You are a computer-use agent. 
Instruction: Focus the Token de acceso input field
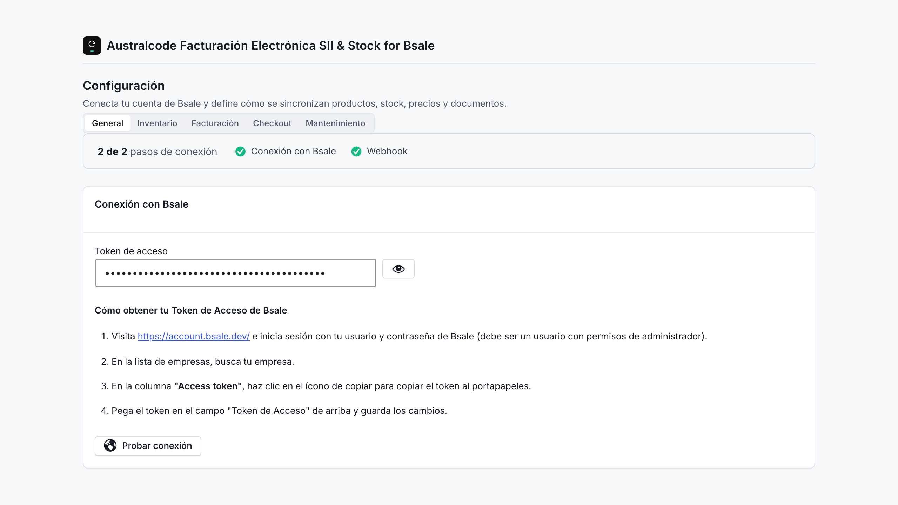click(236, 273)
